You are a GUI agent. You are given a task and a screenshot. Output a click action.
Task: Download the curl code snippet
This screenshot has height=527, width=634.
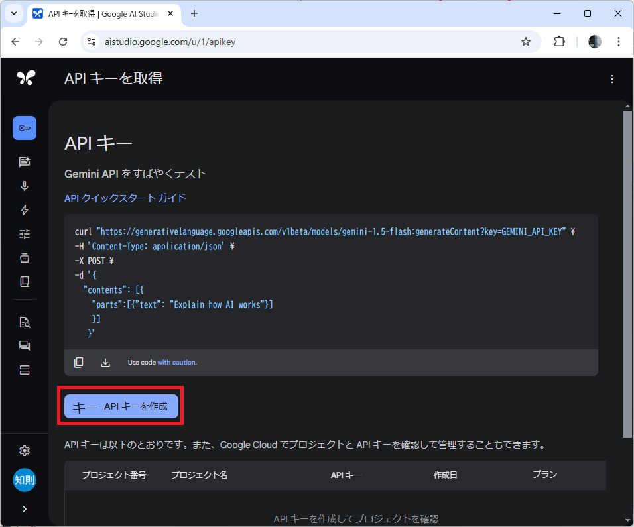[x=105, y=363]
